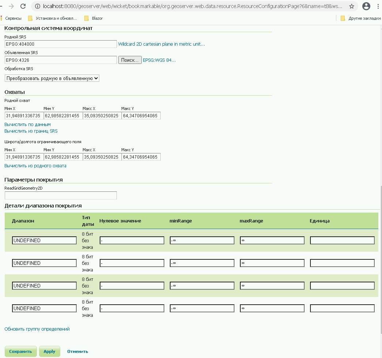Reload the page with refresh icon

coord(23,6)
